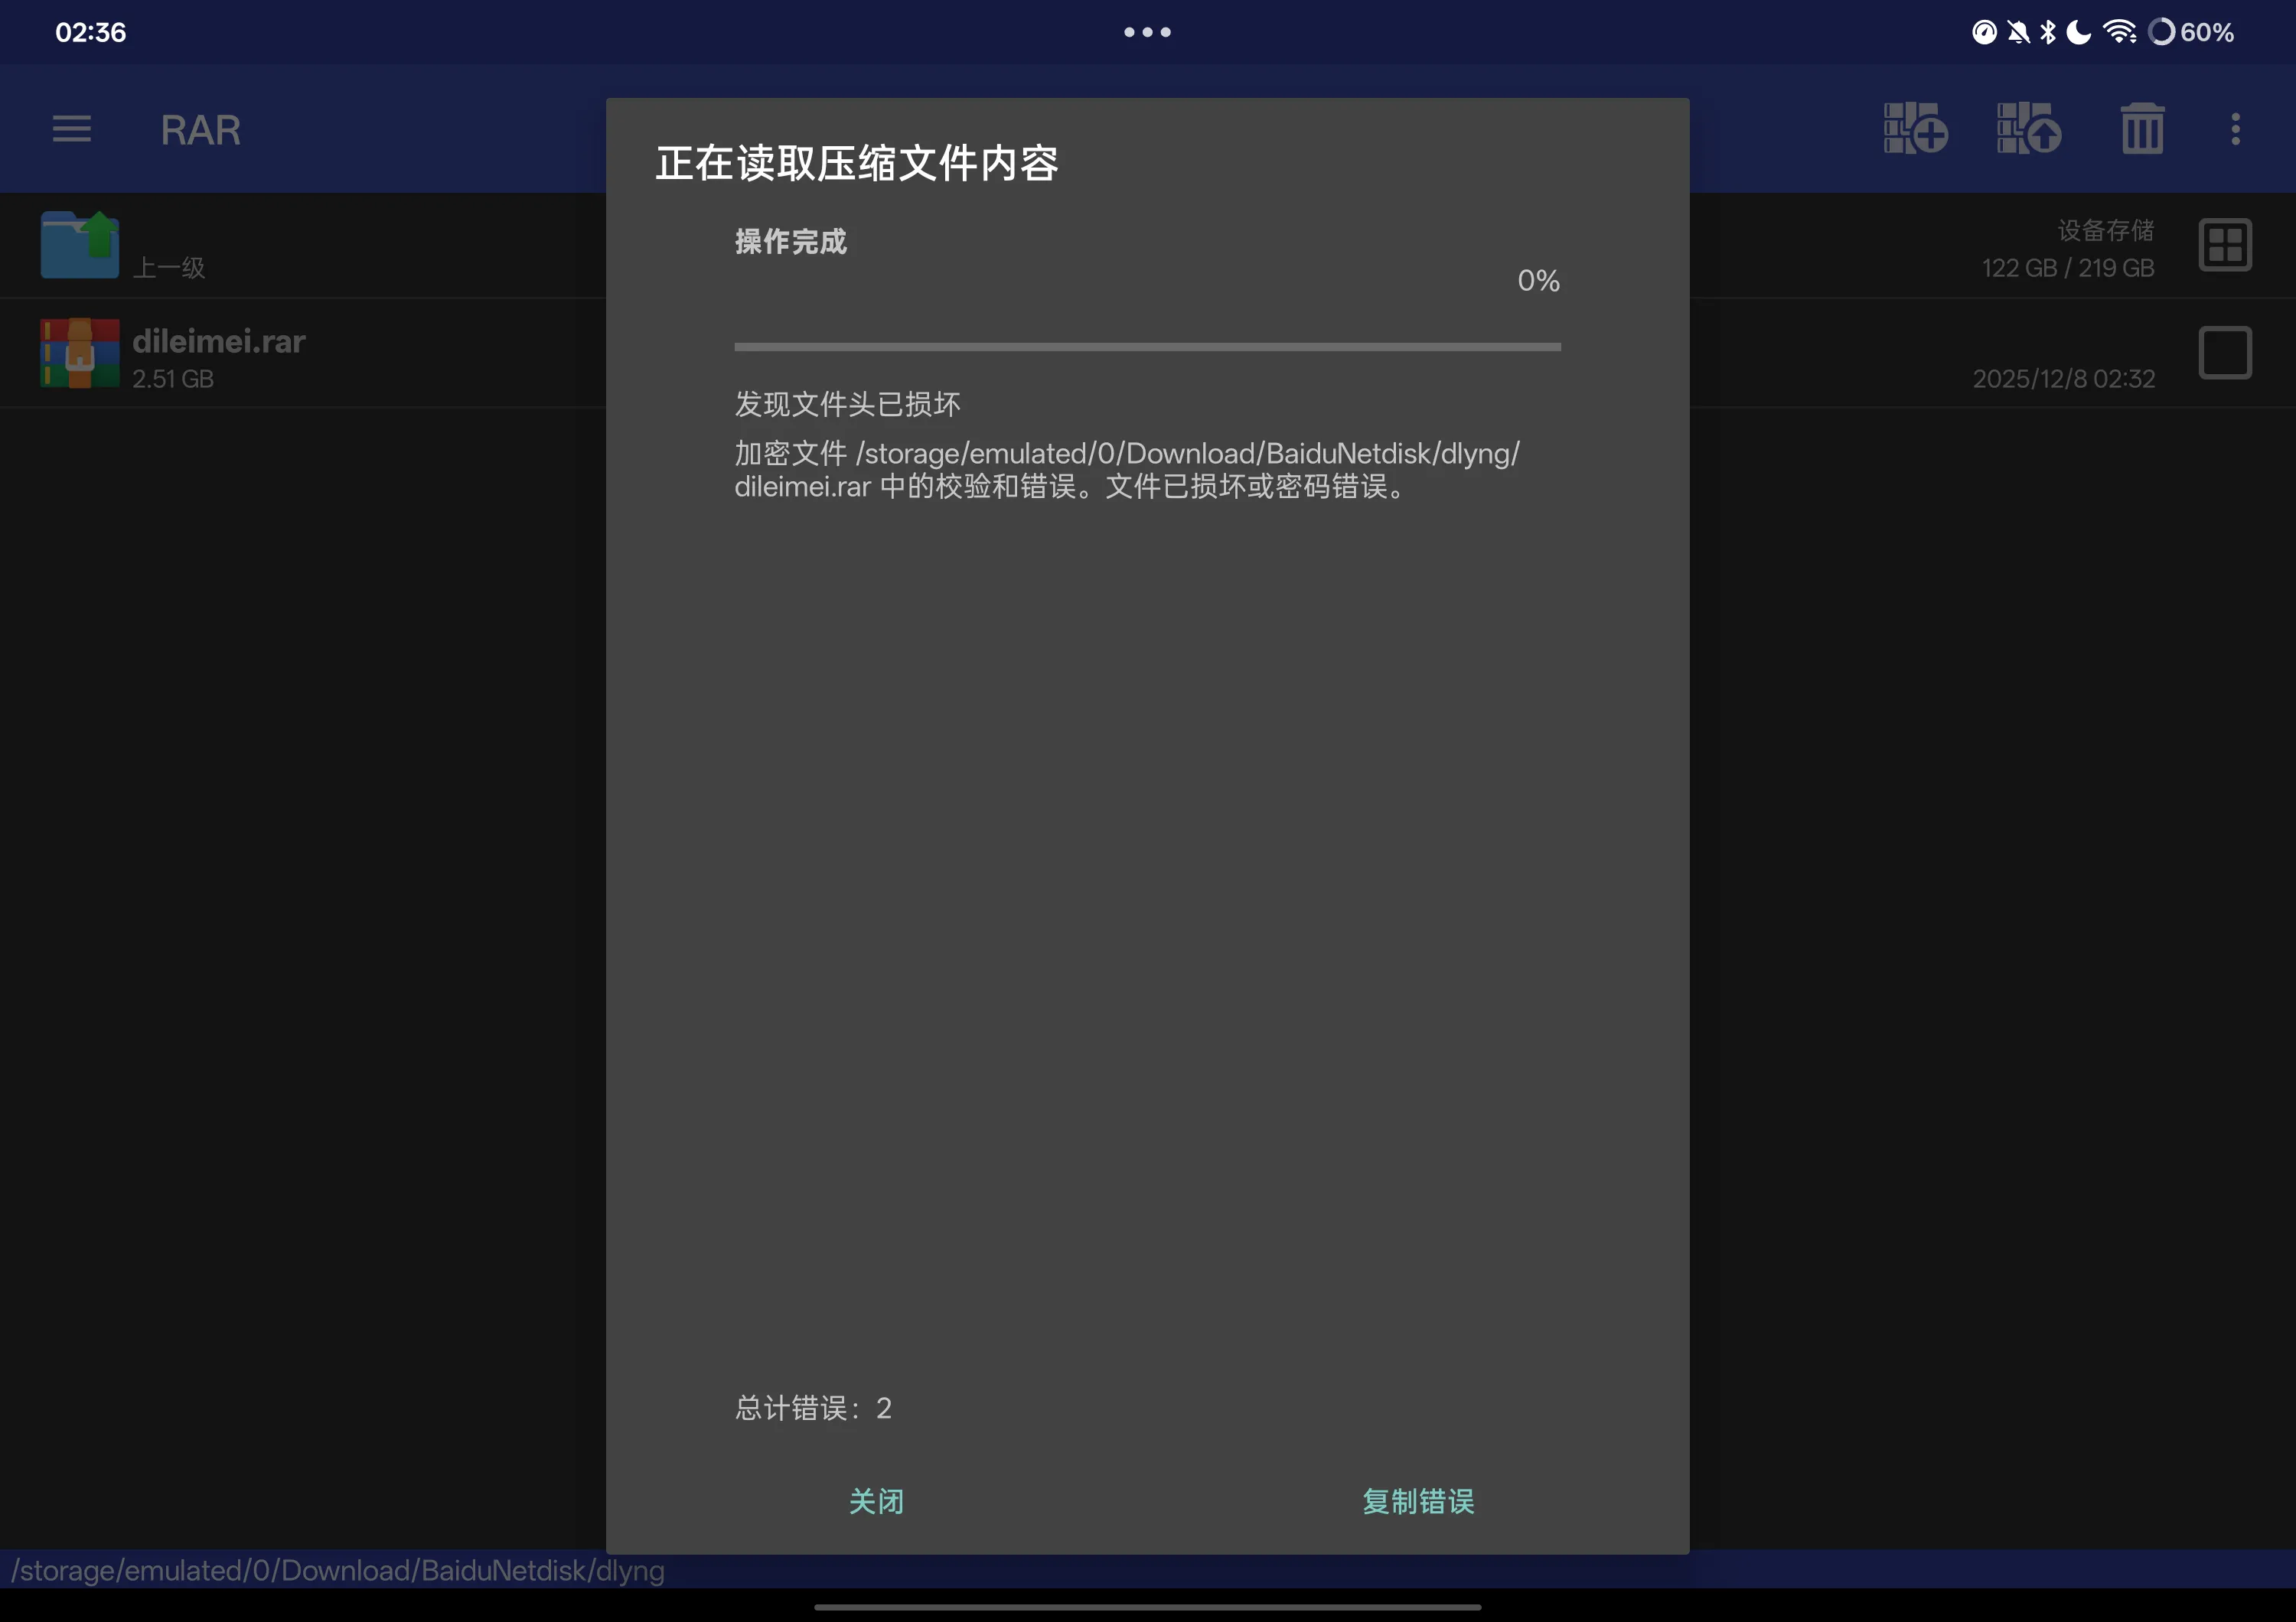2296x1622 pixels.
Task: Tap the storage path at bottom
Action: [x=338, y=1570]
